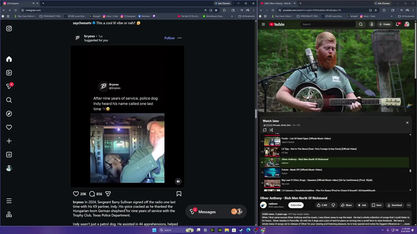Open the saycheesetv username link

(82, 23)
